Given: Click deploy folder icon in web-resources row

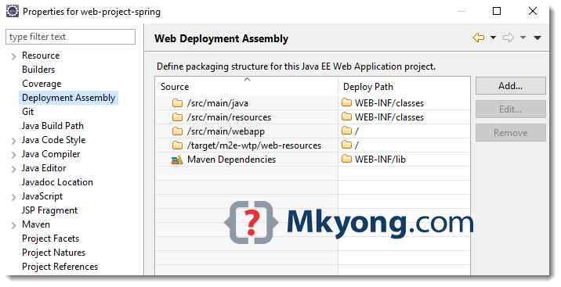Looking at the screenshot, I should [346, 144].
